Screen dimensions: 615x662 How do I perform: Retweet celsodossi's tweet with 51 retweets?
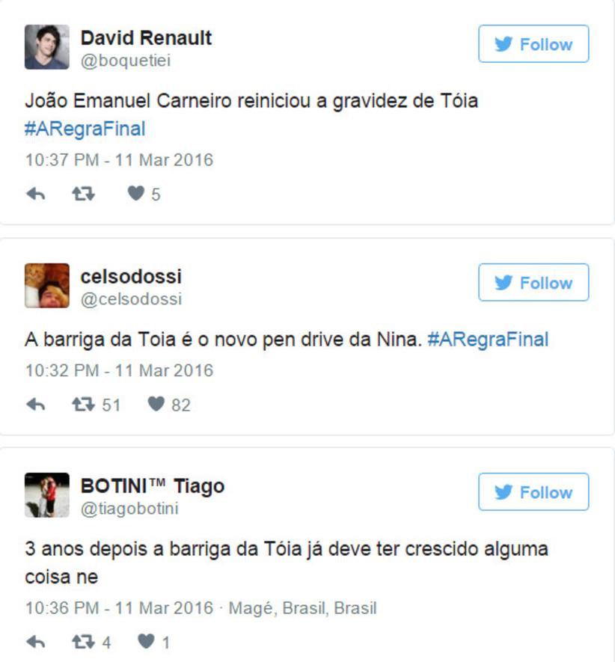point(83,404)
